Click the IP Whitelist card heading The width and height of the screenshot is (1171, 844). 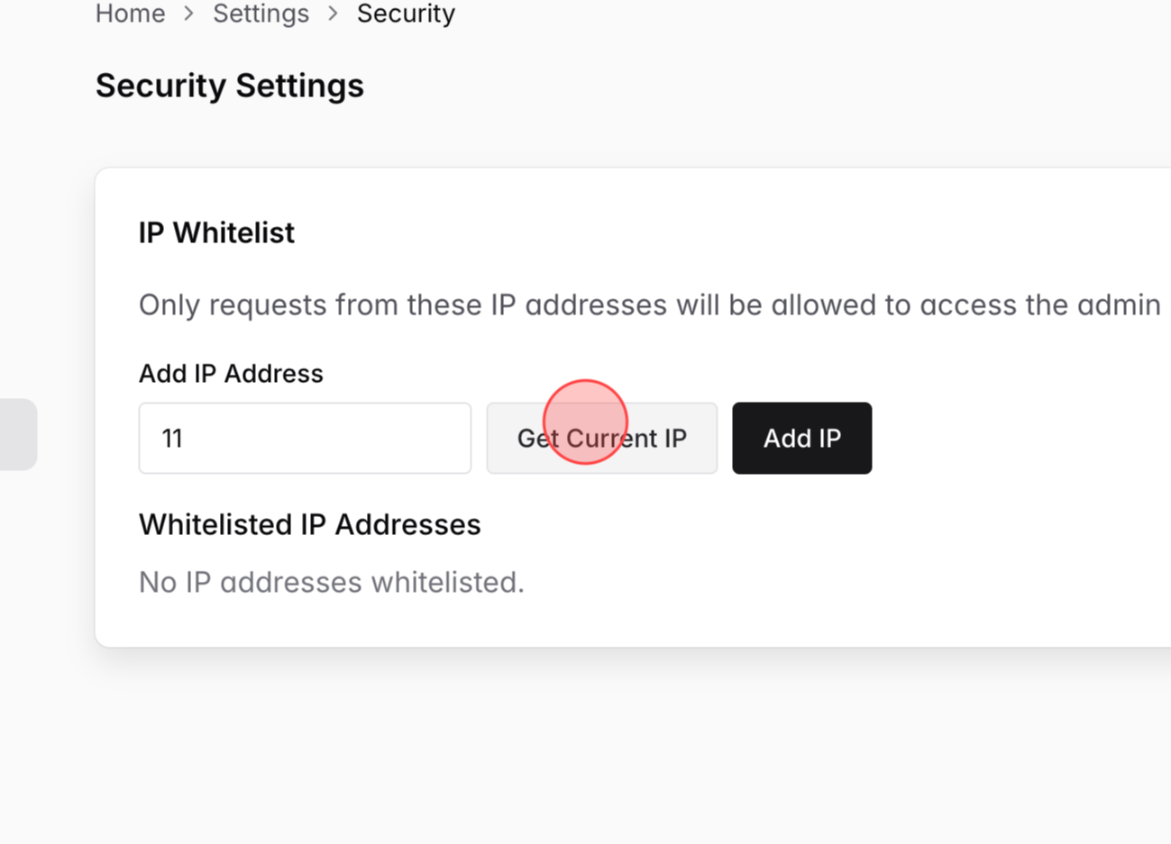click(215, 232)
